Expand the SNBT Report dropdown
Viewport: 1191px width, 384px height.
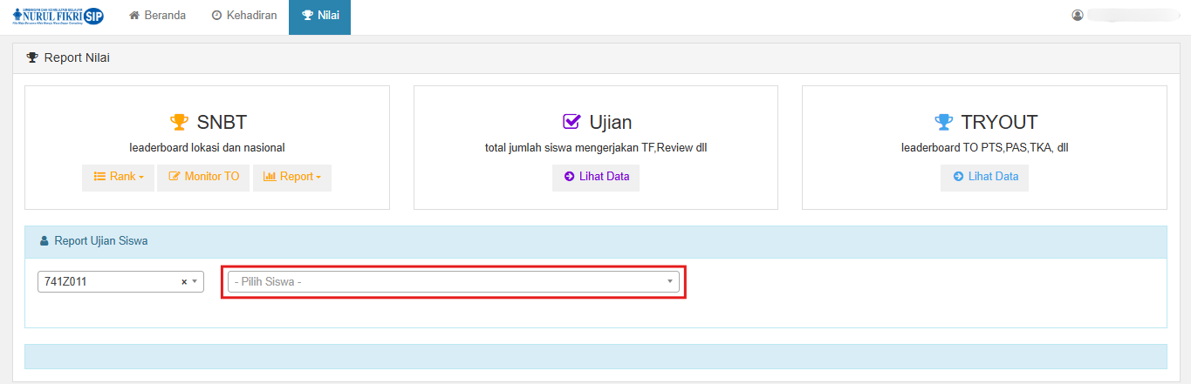[x=292, y=177]
